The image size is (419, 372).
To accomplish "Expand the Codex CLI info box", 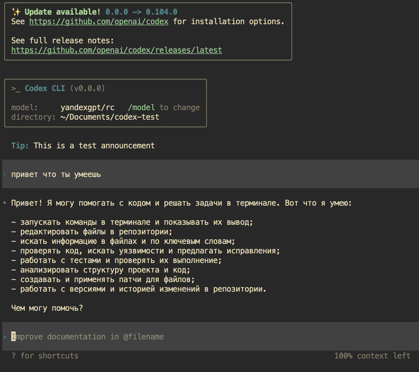I will (x=105, y=103).
